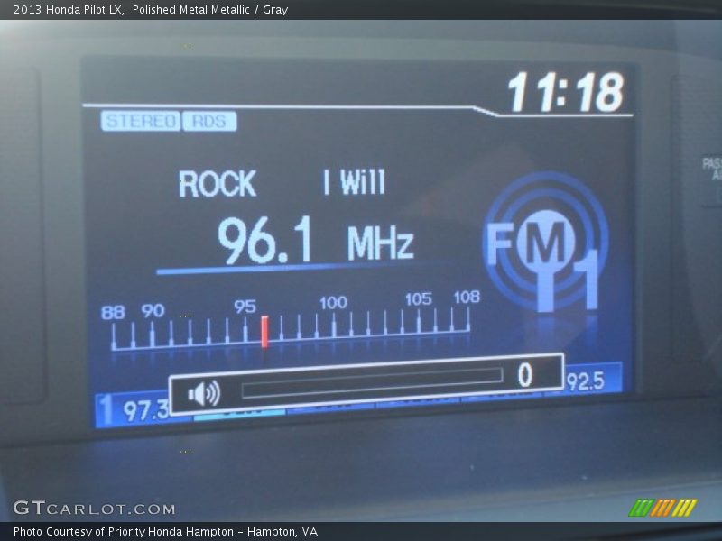Click the red tuning marker on the dial
The image size is (722, 541).
(264, 331)
